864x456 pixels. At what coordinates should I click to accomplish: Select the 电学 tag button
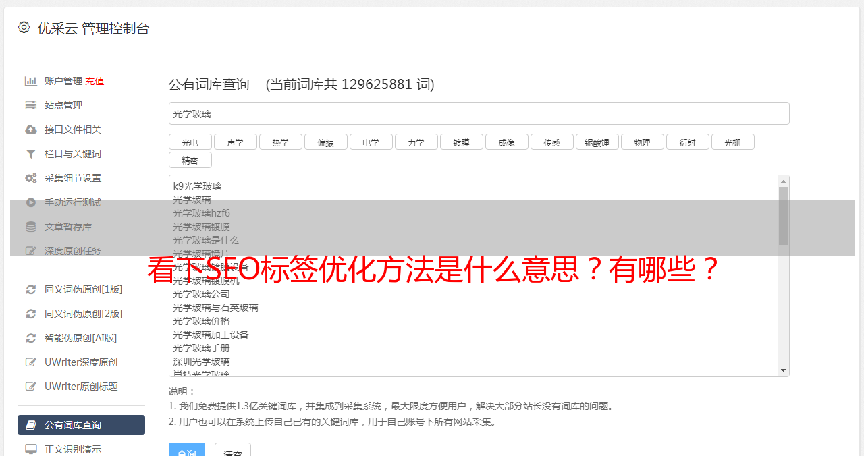[x=371, y=142]
